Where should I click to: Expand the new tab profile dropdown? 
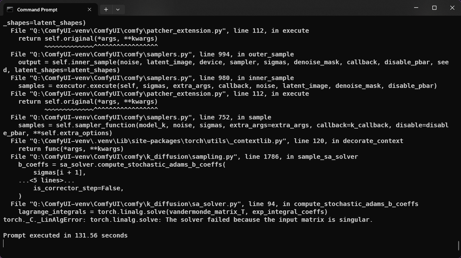[118, 9]
